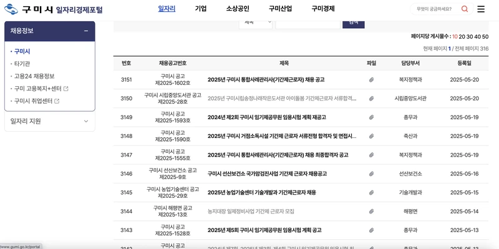Click department cell 시립중앙도서관
The width and height of the screenshot is (499, 249).
(410, 99)
